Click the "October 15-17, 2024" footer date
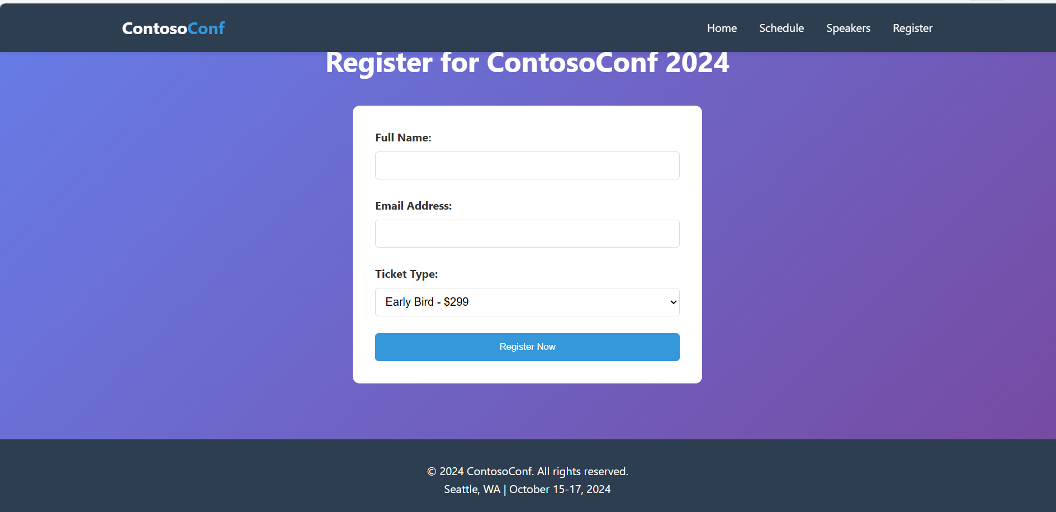 click(560, 490)
